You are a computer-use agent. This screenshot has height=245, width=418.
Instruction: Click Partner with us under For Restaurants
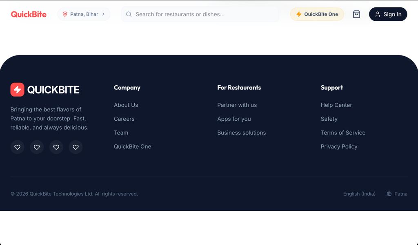point(237,105)
